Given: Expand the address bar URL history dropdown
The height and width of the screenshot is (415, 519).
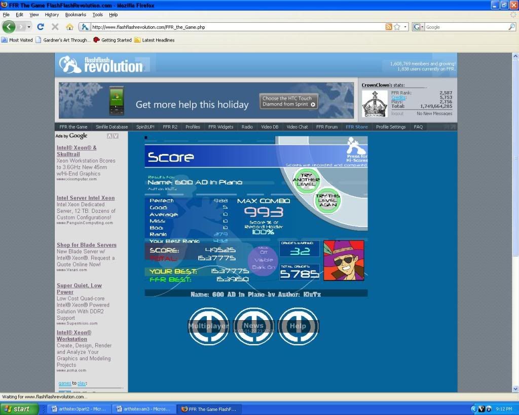Looking at the screenshot, I should pos(405,27).
